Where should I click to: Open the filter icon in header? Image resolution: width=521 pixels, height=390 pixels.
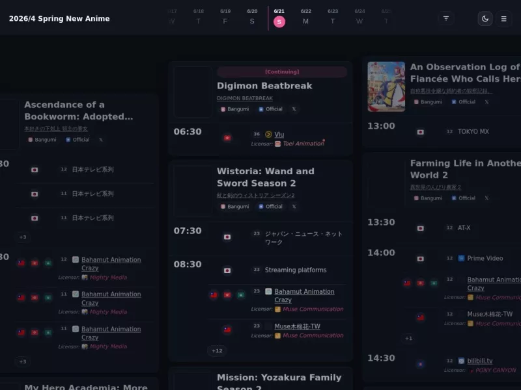446,19
